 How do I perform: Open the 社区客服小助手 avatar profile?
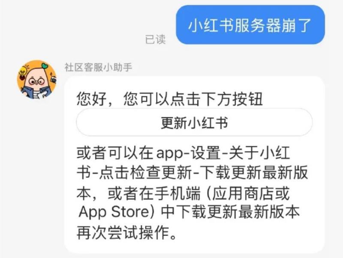(37, 80)
